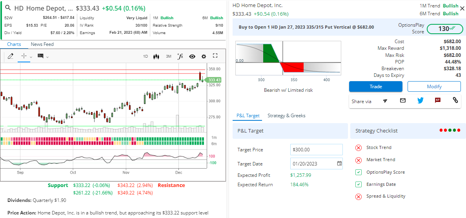
Task: Share the trade on Twitter
Action: pos(420,100)
